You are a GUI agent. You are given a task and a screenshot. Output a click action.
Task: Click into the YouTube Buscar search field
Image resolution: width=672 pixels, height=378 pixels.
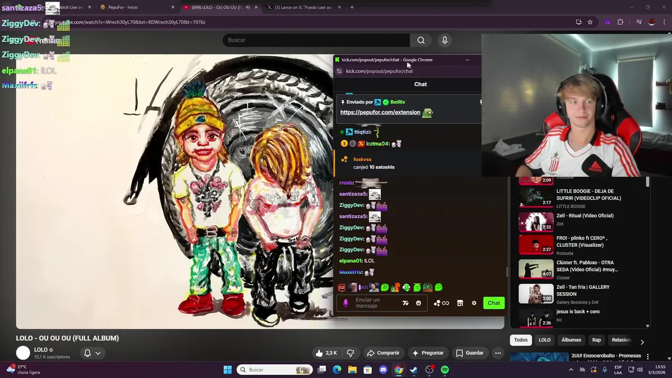(x=317, y=40)
